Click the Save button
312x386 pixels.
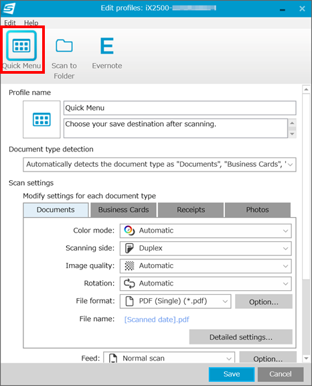232,374
